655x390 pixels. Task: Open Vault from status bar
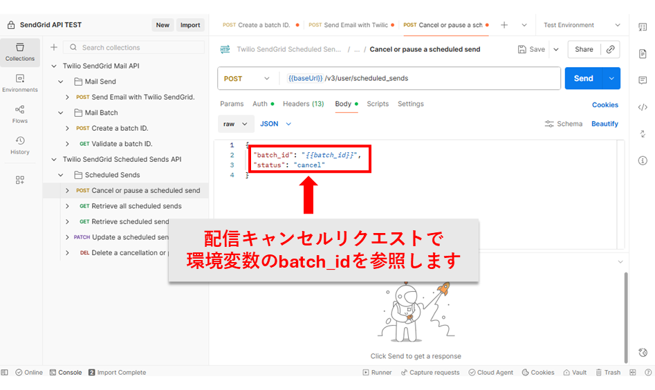pyautogui.click(x=575, y=373)
